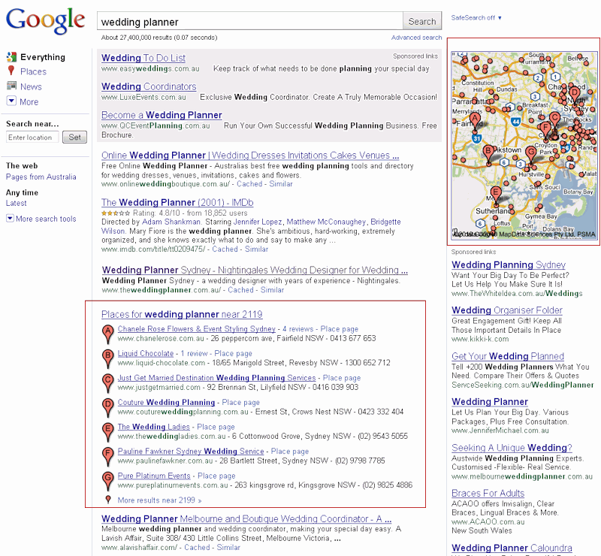The height and width of the screenshot is (556, 601).
Task: Open Braces For Adults ad
Action: tap(488, 493)
